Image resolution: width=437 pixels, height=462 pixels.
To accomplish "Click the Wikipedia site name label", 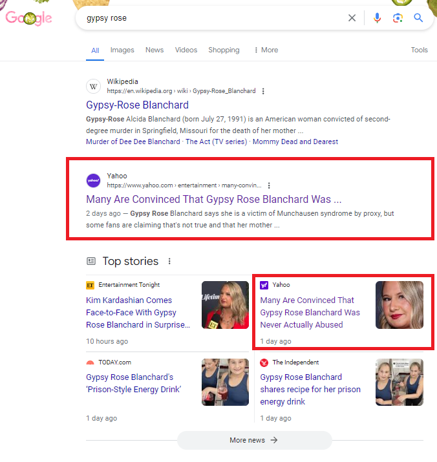I will tap(122, 81).
